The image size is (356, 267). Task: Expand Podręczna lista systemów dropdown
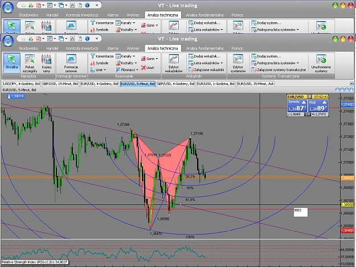[275, 63]
